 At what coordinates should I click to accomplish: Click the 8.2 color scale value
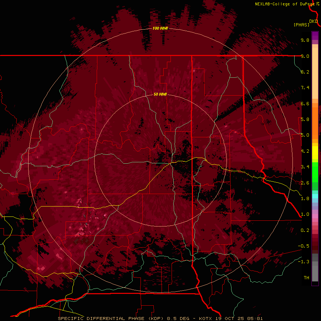(x=305, y=72)
